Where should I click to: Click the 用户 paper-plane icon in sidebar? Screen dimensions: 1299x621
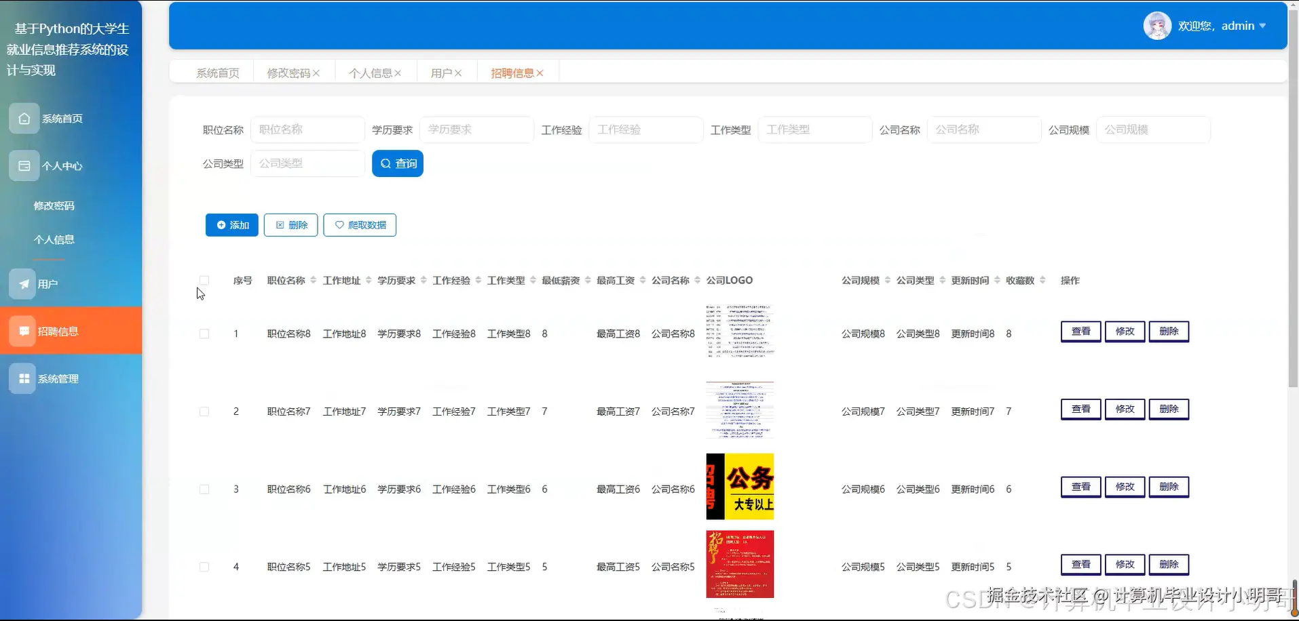pos(24,283)
